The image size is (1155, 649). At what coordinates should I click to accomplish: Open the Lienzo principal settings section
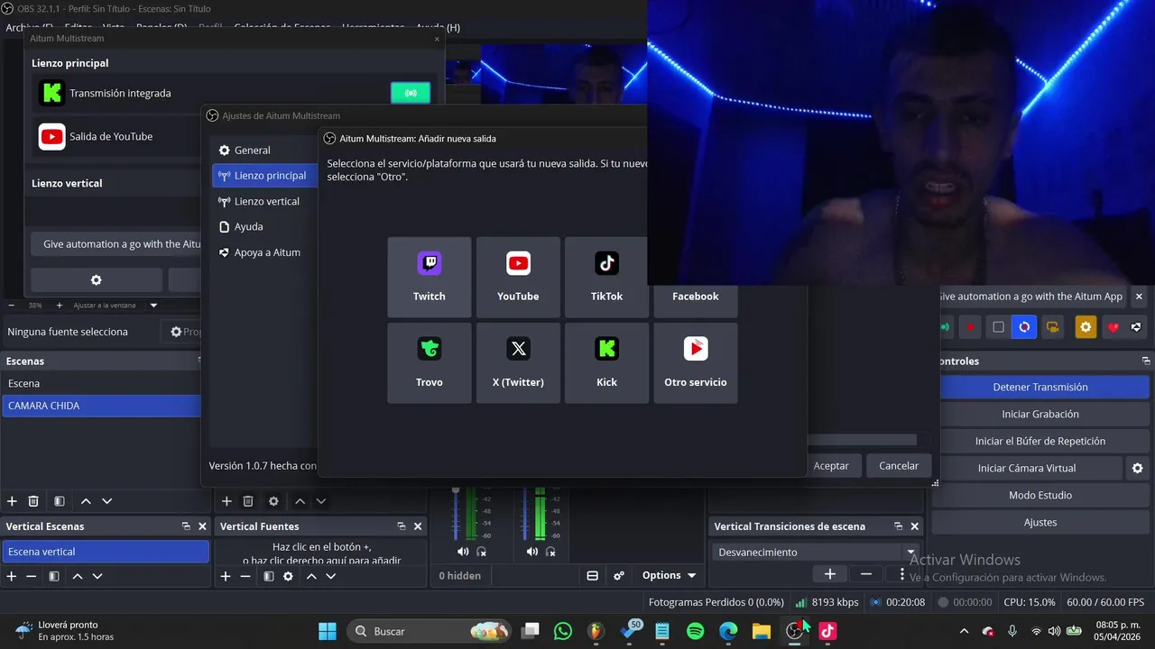click(264, 175)
